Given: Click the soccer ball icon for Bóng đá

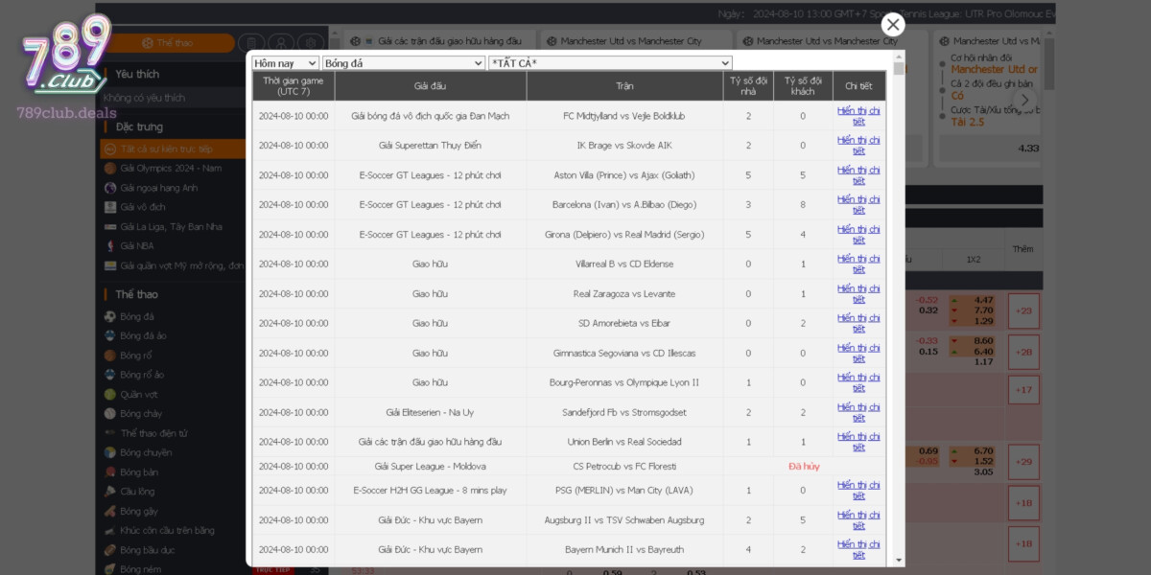Looking at the screenshot, I should [x=110, y=316].
